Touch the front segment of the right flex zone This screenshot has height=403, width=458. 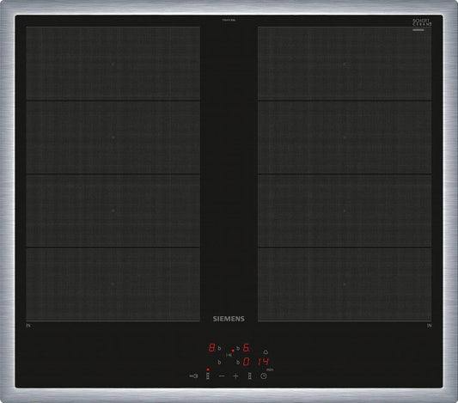pos(345,284)
